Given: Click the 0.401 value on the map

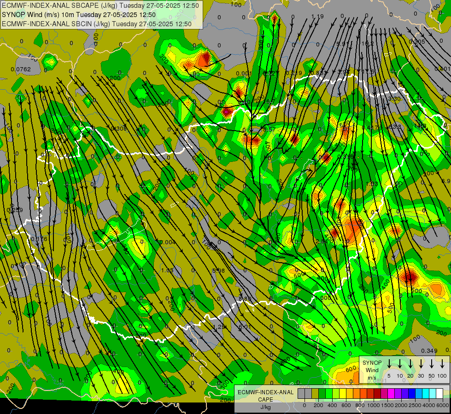Looking at the screenshot, I should click(442, 69).
